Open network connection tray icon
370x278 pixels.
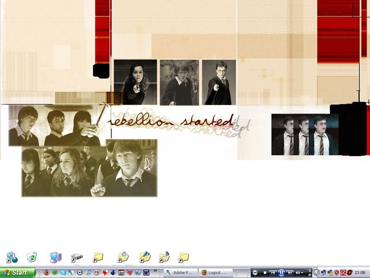click(x=323, y=273)
